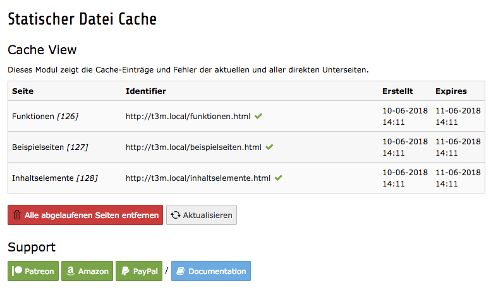
Task: Open the Documentation link
Action: tap(210, 271)
